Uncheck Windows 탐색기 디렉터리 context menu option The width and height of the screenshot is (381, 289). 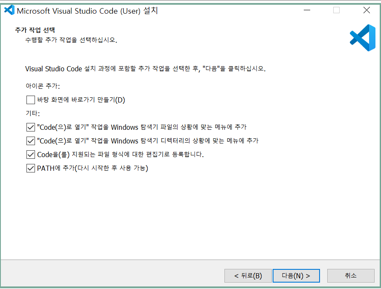click(30, 141)
